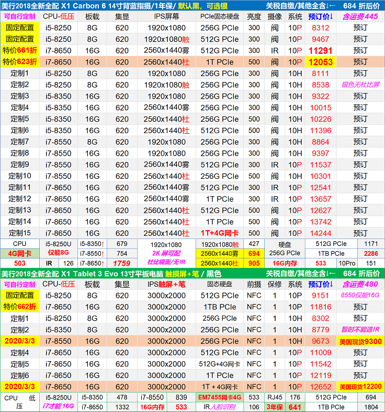The image size is (385, 412).
Task: Select the 特价623折 row label
Action: (20, 62)
